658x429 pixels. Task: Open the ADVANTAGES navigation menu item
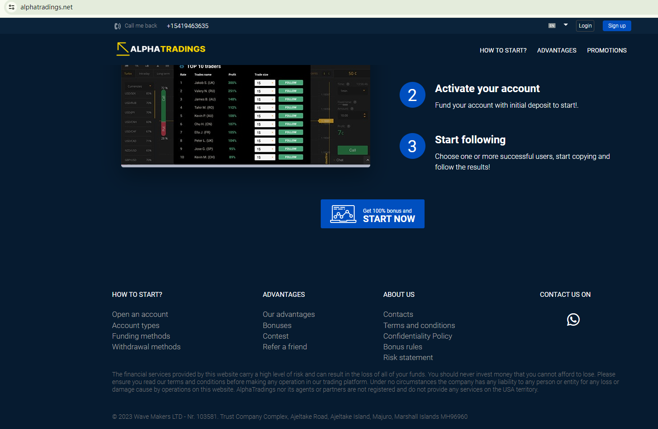point(556,51)
